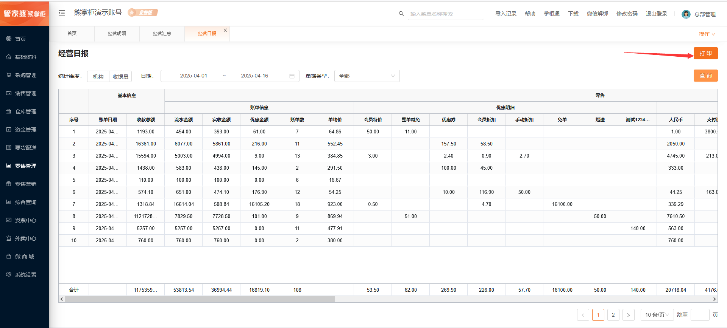
Task: Go to page 2 of results
Action: [613, 315]
